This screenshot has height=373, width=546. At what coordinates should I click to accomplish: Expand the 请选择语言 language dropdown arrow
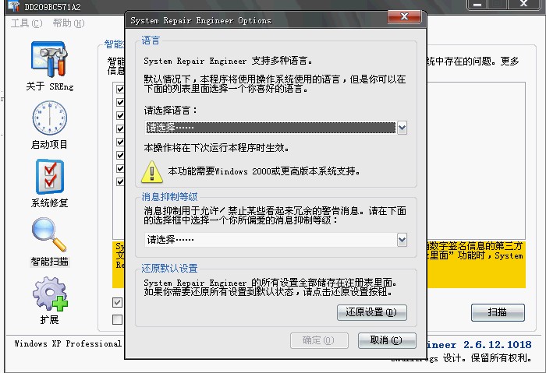point(402,128)
